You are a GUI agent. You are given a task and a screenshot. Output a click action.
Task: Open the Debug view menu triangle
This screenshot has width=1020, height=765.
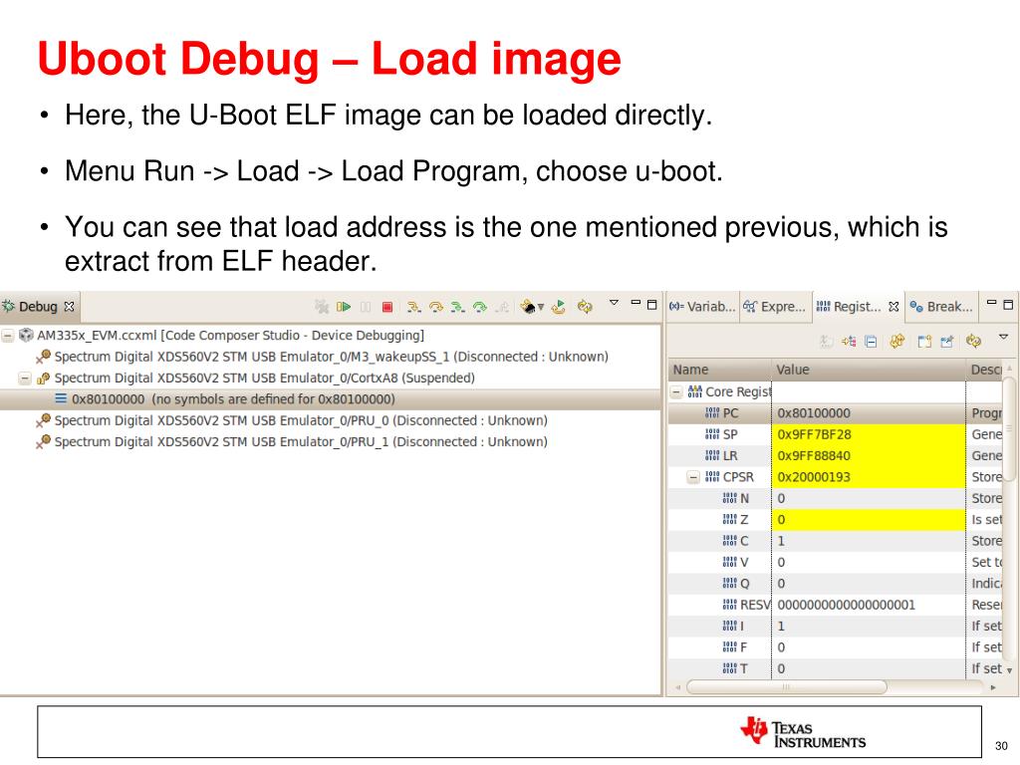(x=614, y=303)
